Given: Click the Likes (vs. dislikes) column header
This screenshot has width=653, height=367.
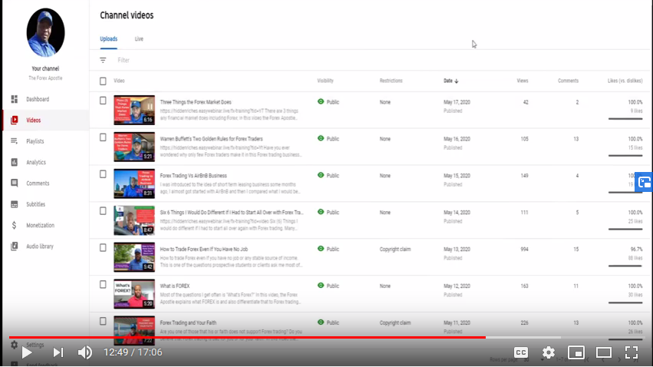Looking at the screenshot, I should (x=625, y=81).
